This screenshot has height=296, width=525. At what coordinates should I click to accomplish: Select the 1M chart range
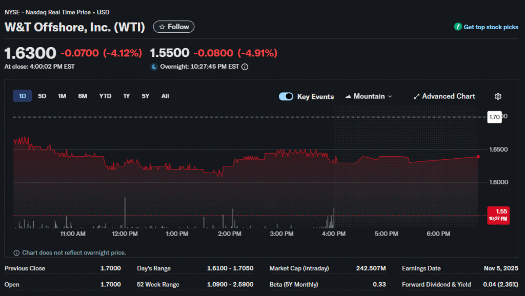tap(62, 96)
